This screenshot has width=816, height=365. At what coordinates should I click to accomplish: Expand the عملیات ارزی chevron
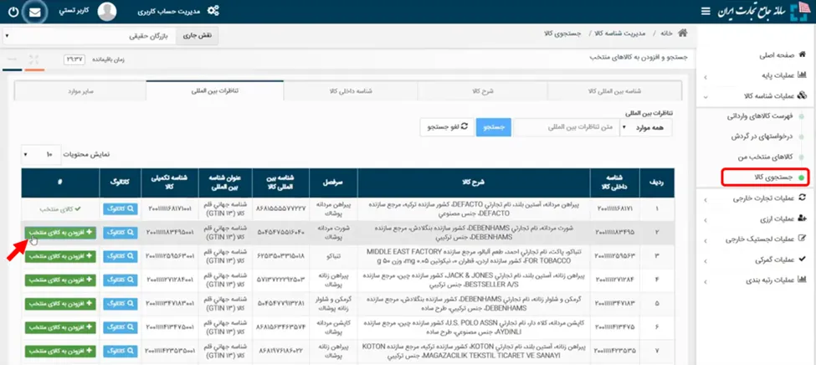[x=706, y=219]
